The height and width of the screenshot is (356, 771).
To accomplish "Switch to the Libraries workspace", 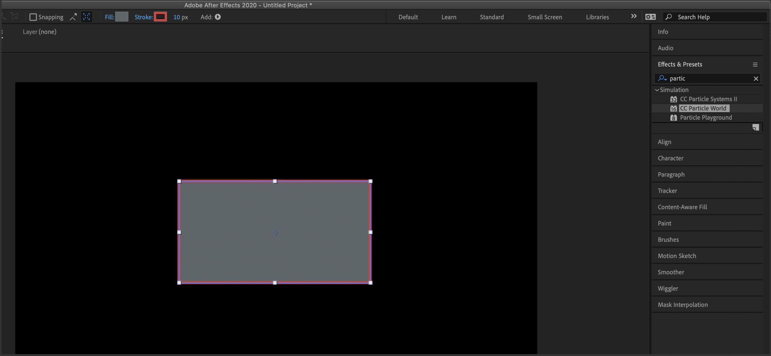I will pos(597,17).
